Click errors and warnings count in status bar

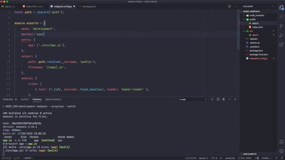pyautogui.click(x=7, y=158)
